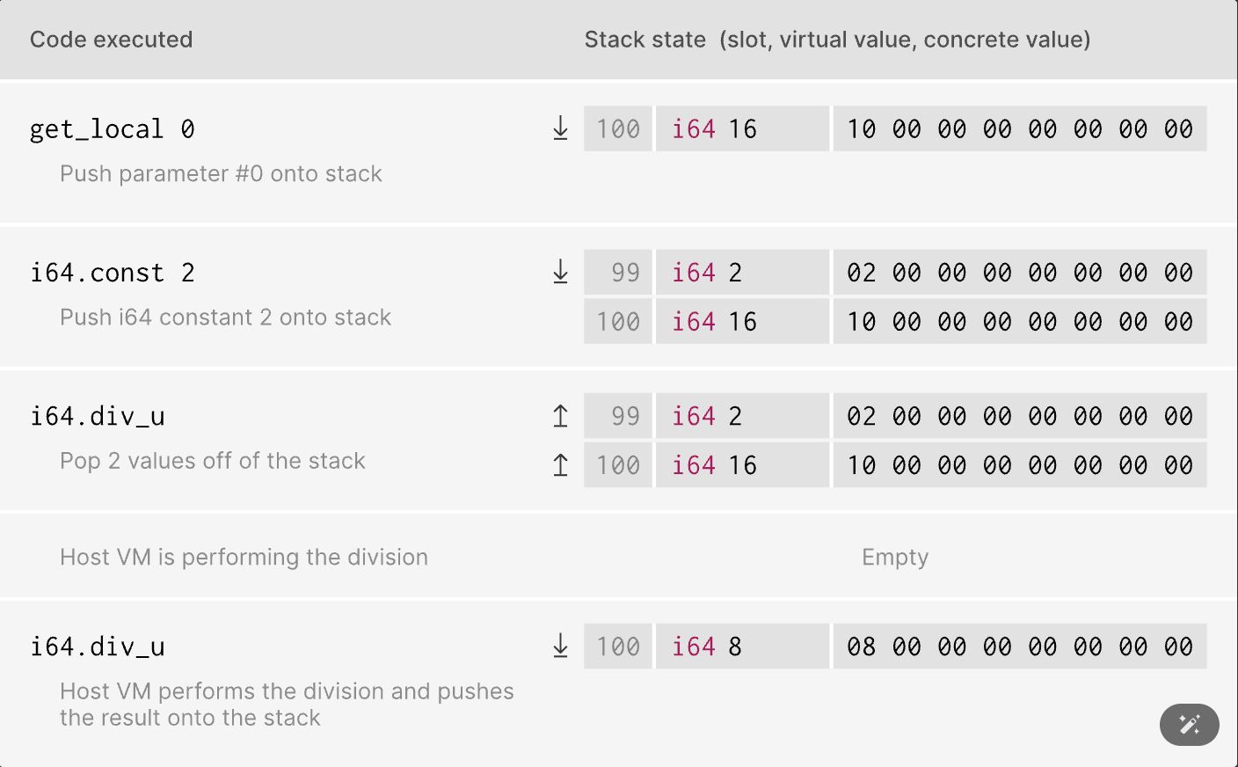
Task: Click the "i64 8" virtual value cell
Action: (741, 646)
